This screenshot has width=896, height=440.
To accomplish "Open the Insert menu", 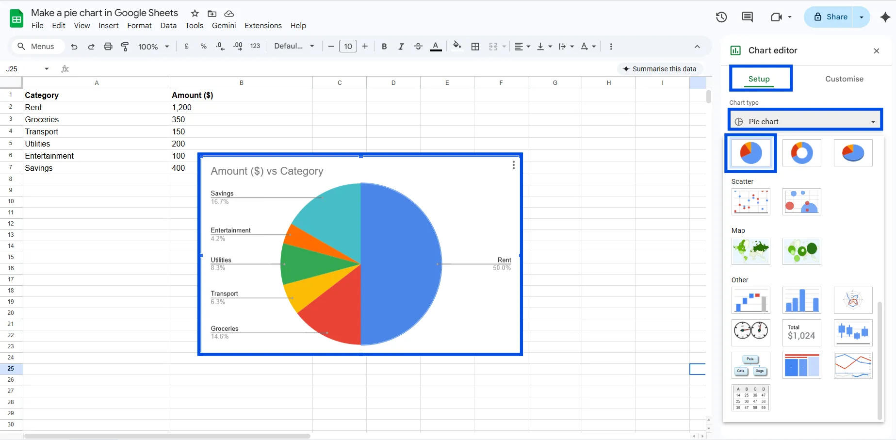I will tap(108, 26).
